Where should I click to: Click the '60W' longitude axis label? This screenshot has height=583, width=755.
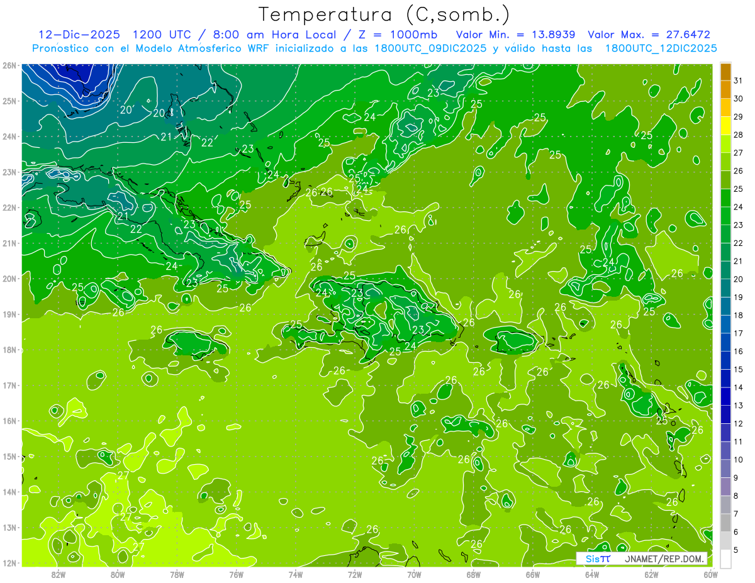pyautogui.click(x=710, y=574)
